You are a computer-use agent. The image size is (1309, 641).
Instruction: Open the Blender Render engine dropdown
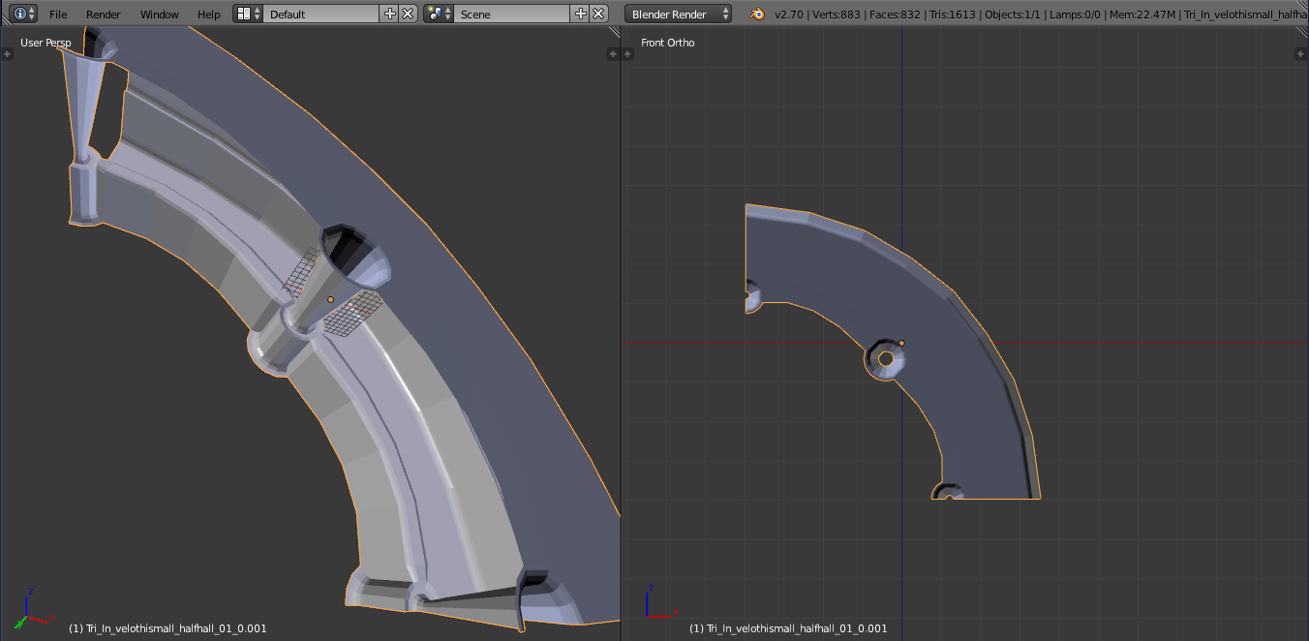pos(680,14)
